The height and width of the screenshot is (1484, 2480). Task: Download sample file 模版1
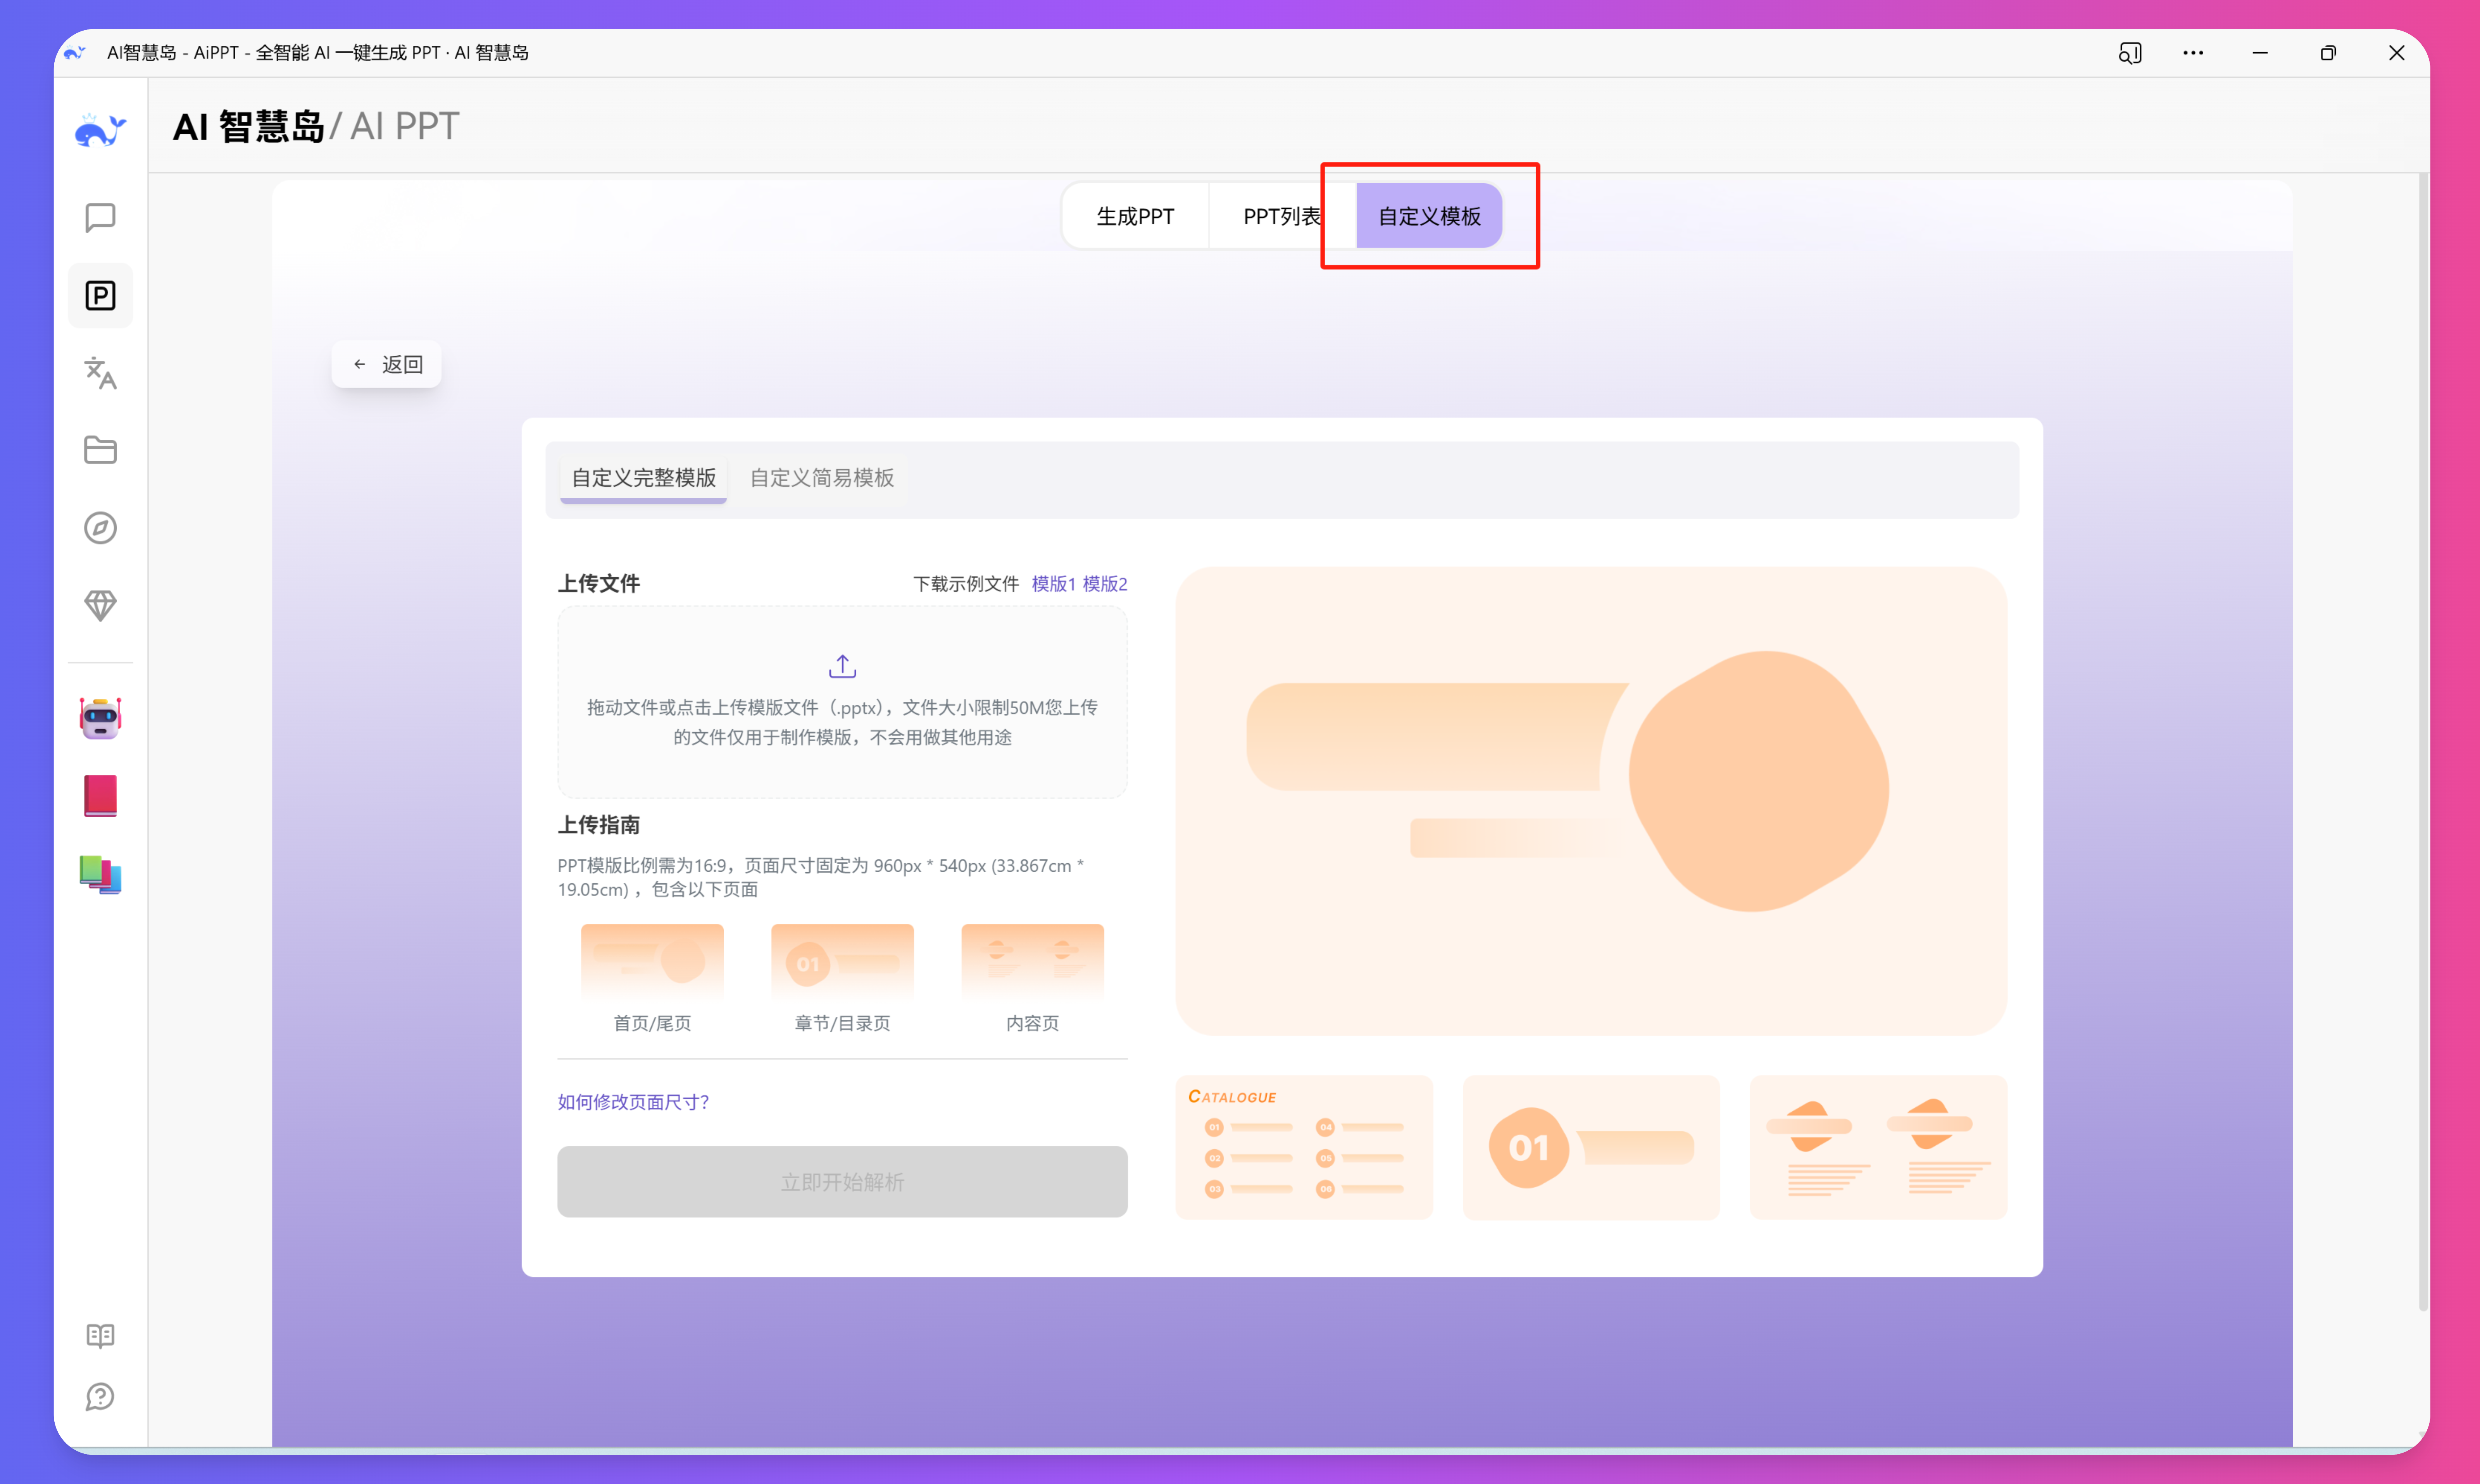(x=1054, y=584)
